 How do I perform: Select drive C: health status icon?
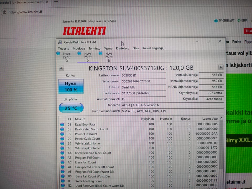click(x=58, y=53)
